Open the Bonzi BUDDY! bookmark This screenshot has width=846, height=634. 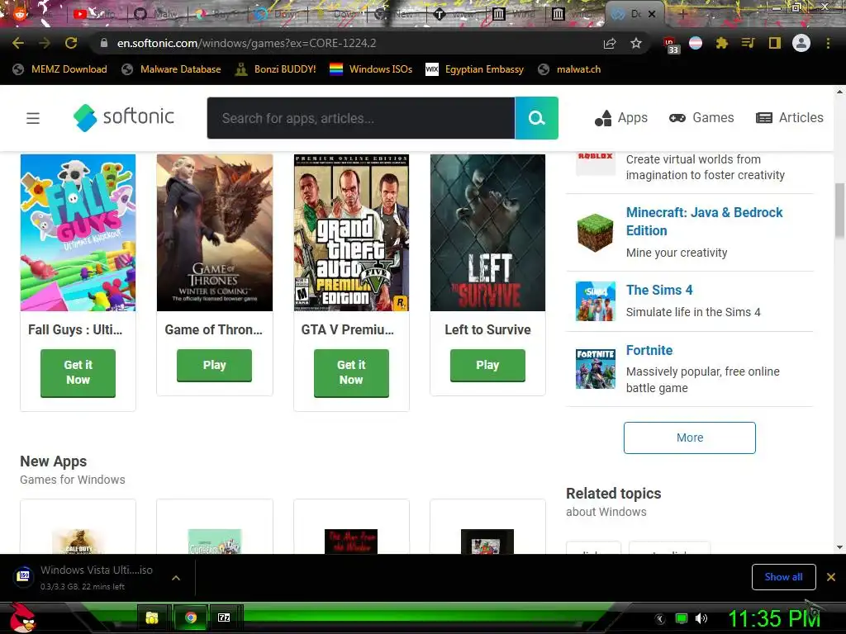click(275, 69)
